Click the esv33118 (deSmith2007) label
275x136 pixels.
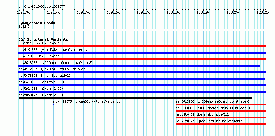(39, 43)
